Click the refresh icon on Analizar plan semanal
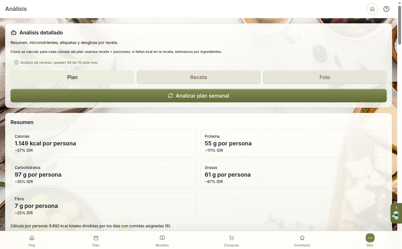402x249 pixels. coord(171,96)
